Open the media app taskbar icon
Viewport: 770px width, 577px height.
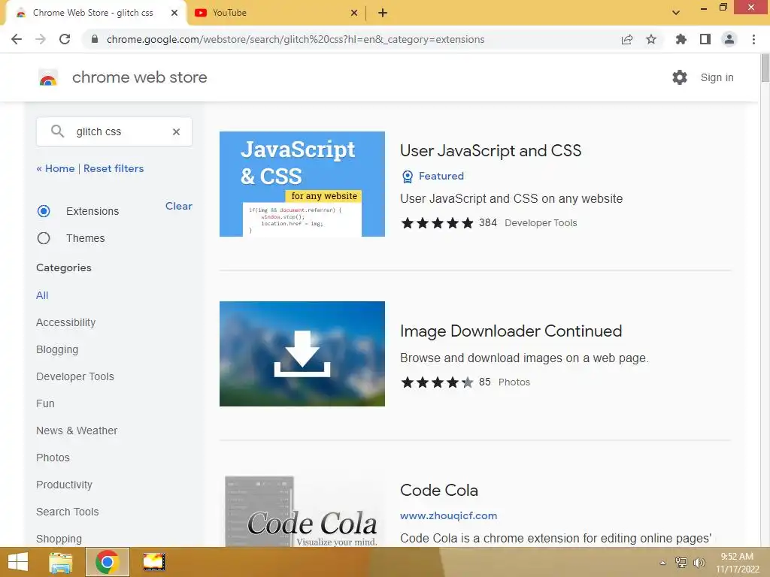[x=153, y=562]
